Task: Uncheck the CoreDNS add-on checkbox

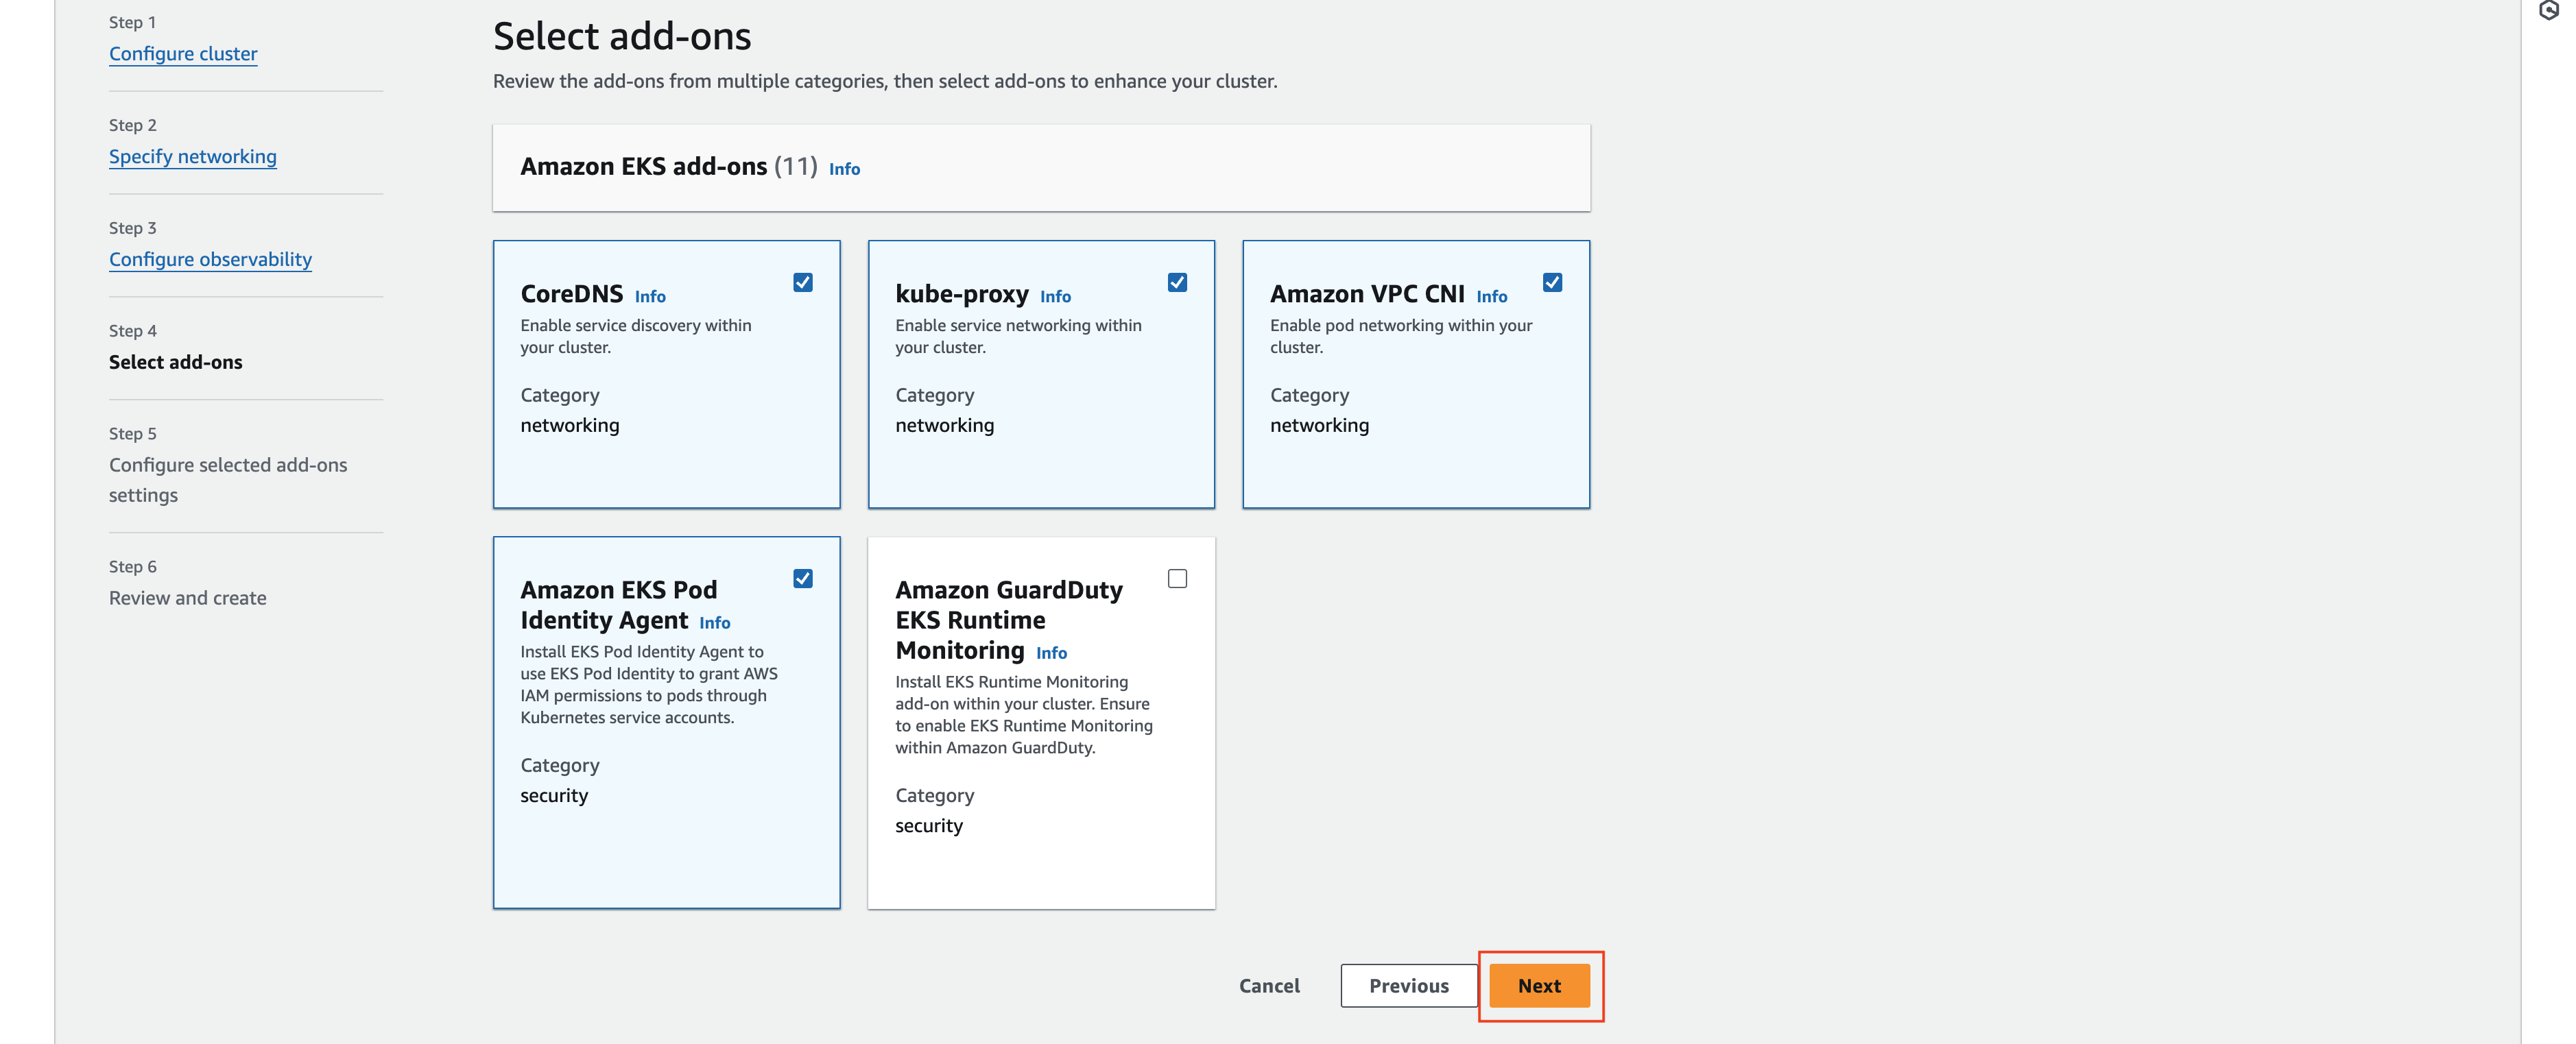Action: pyautogui.click(x=803, y=282)
